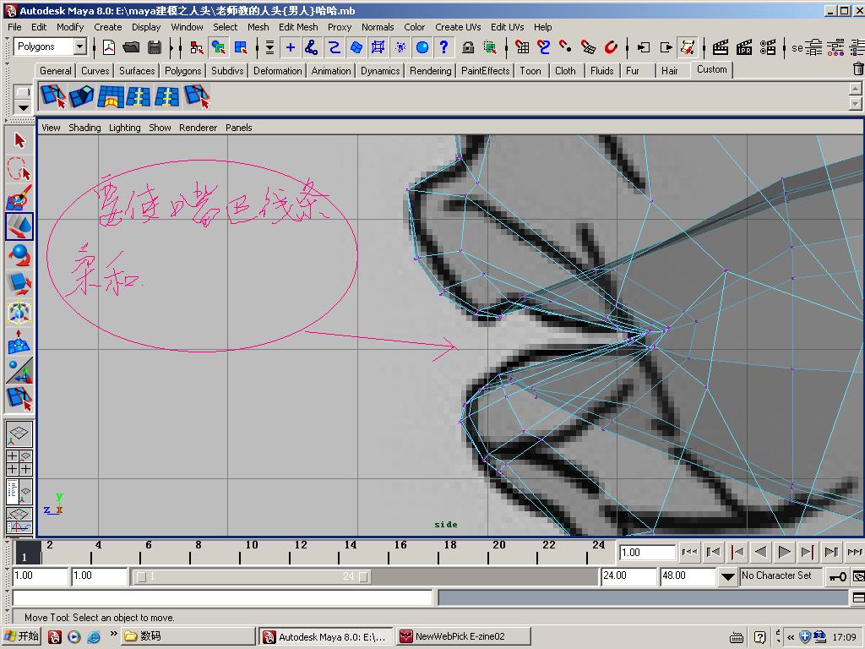
Task: Activate the Scale tool
Action: click(x=19, y=284)
